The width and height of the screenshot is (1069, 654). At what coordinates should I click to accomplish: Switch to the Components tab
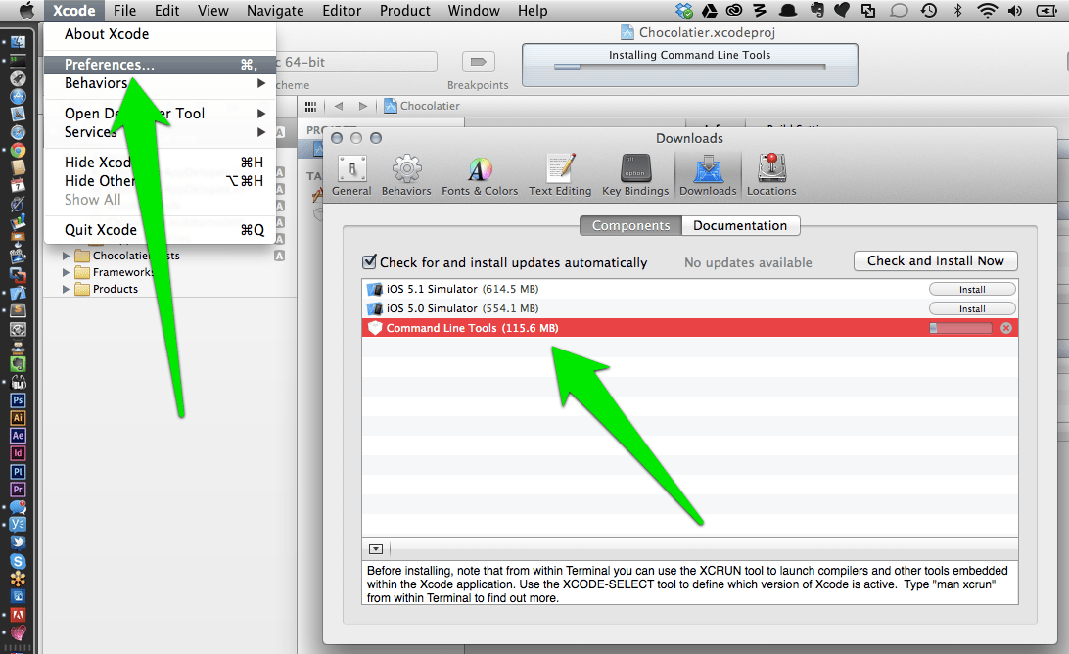(630, 226)
